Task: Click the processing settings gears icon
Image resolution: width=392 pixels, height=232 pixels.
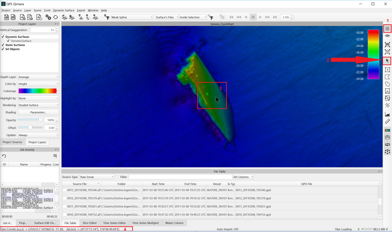Action: pos(48,17)
